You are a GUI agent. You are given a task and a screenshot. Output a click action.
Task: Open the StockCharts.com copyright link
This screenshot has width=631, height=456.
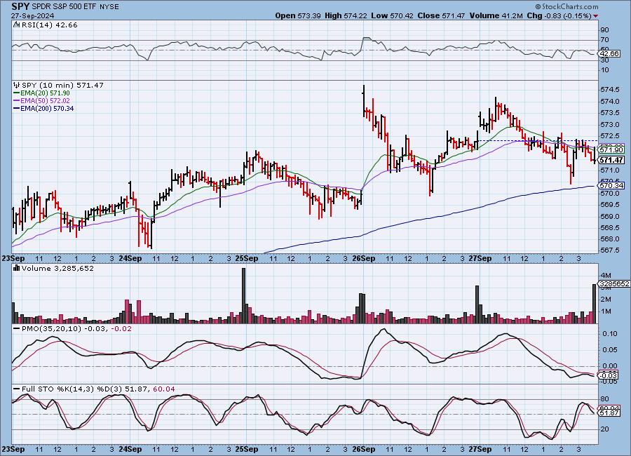[566, 6]
